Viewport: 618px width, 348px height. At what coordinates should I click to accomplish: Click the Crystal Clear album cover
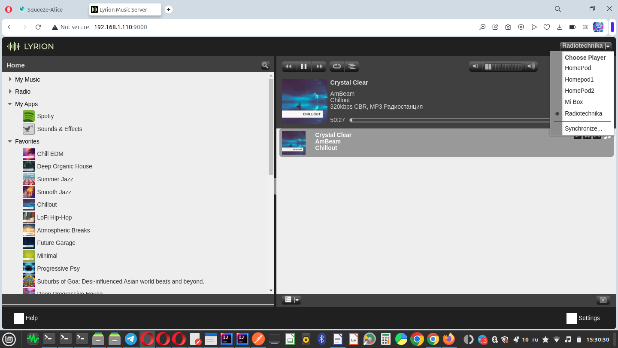(x=305, y=101)
